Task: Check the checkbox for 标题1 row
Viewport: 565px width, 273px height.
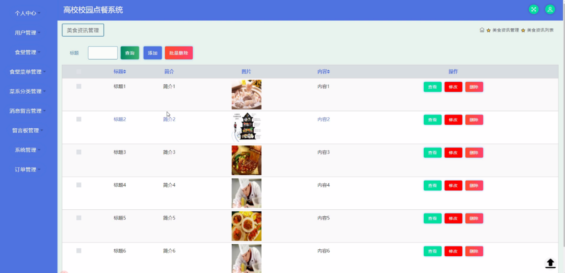Action: (79, 86)
